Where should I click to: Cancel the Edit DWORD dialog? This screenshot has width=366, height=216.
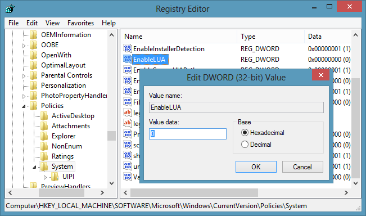tap(302, 166)
